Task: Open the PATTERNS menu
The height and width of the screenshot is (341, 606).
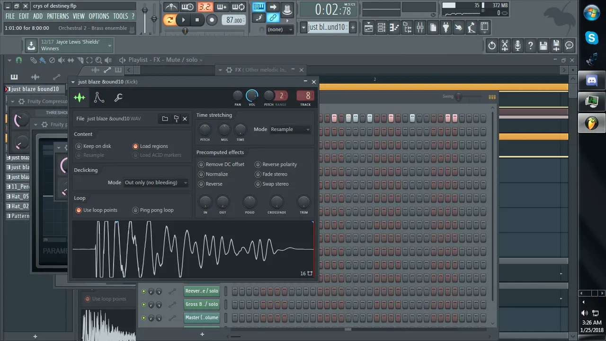Action: pos(58,16)
